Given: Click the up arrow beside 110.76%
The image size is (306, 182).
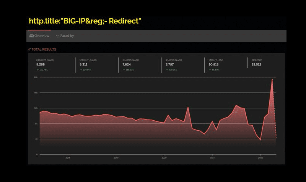Looking at the screenshot, I should pos(37,70).
